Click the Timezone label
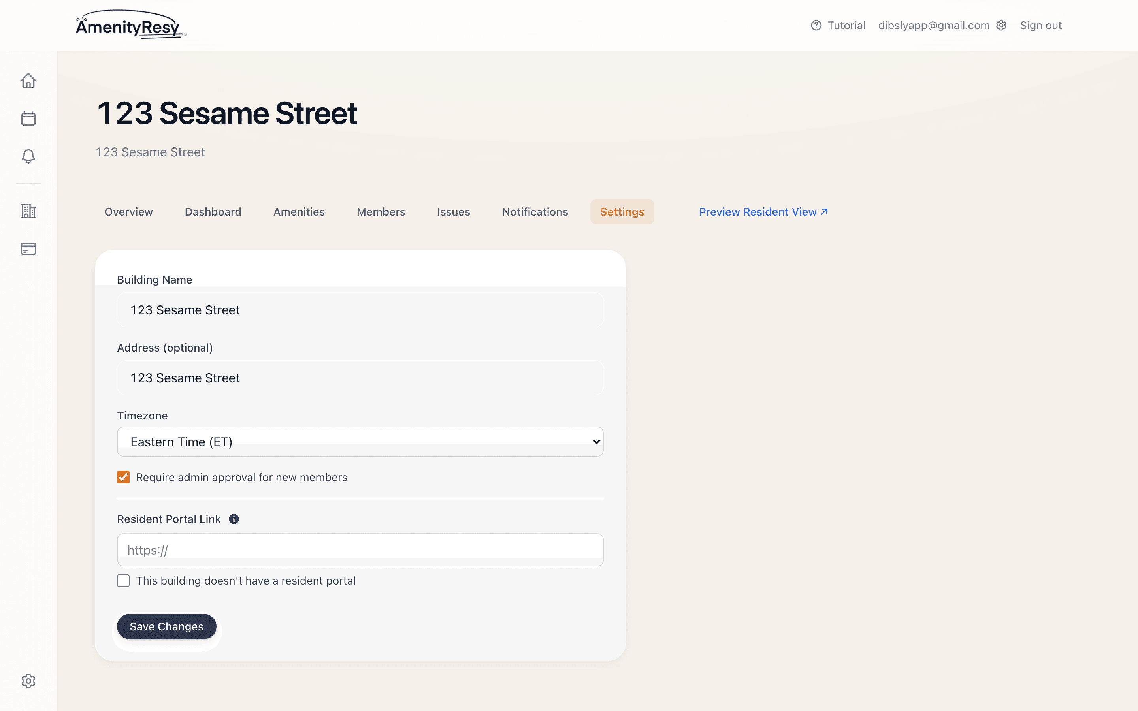The image size is (1138, 711). click(x=142, y=416)
